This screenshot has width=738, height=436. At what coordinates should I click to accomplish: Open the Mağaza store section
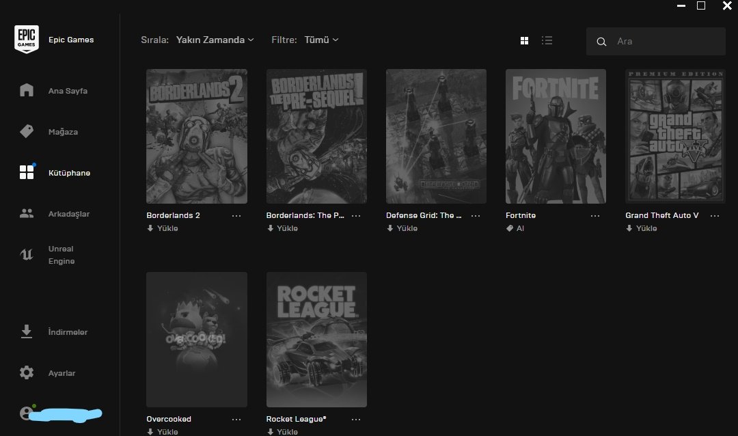(x=63, y=132)
